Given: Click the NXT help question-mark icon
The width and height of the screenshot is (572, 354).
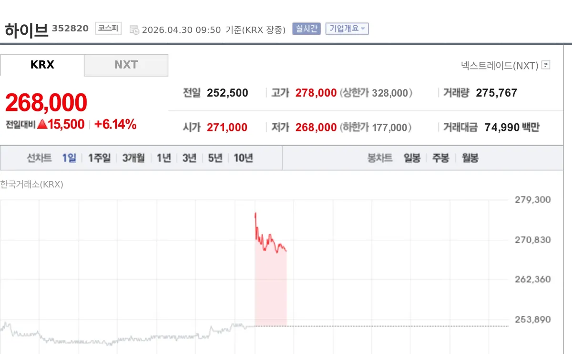Looking at the screenshot, I should 546,65.
